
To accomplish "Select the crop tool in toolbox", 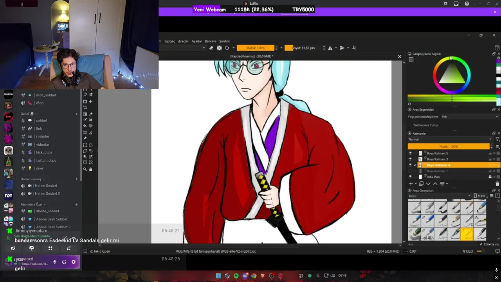I will click(85, 107).
